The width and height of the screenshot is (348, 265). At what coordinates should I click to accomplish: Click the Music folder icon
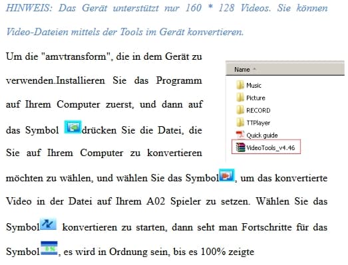tap(240, 85)
